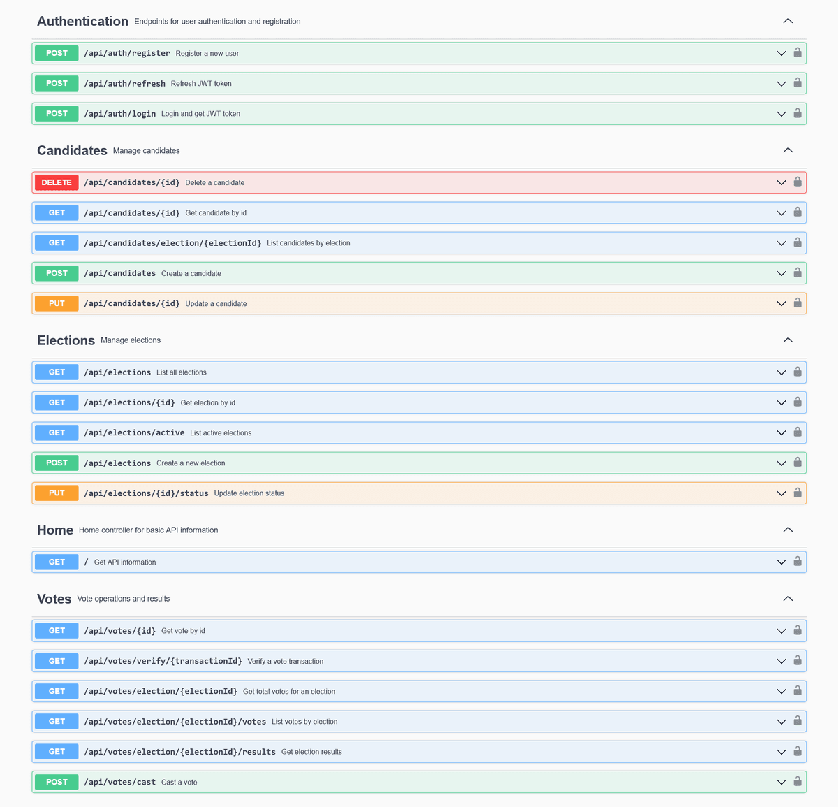Collapse the Authentication section

[x=788, y=21]
